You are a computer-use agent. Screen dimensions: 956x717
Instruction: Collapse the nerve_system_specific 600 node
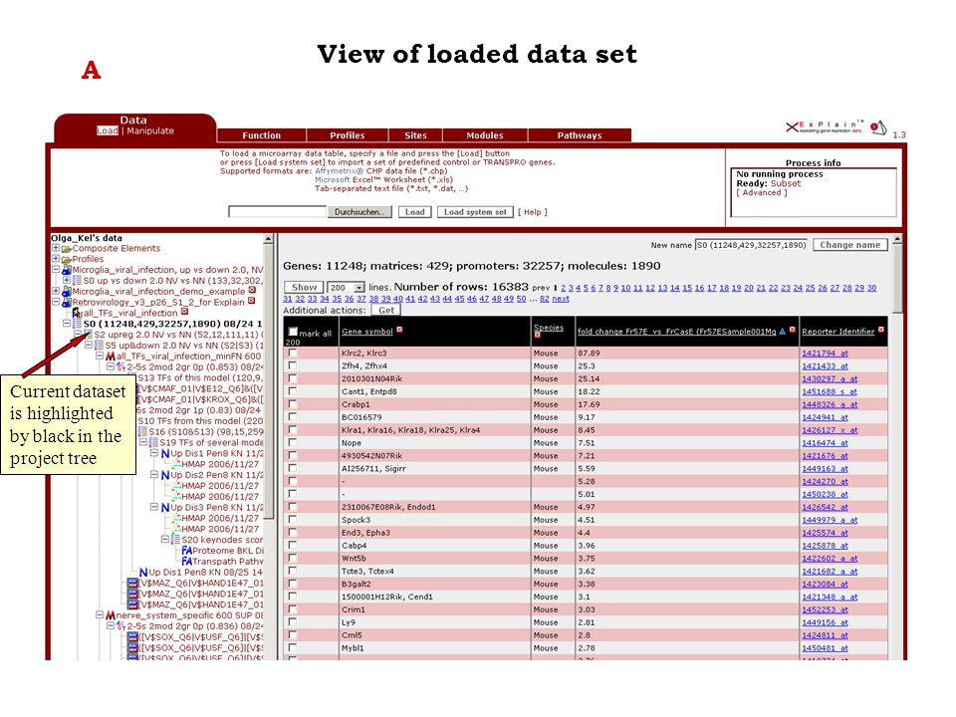click(100, 615)
